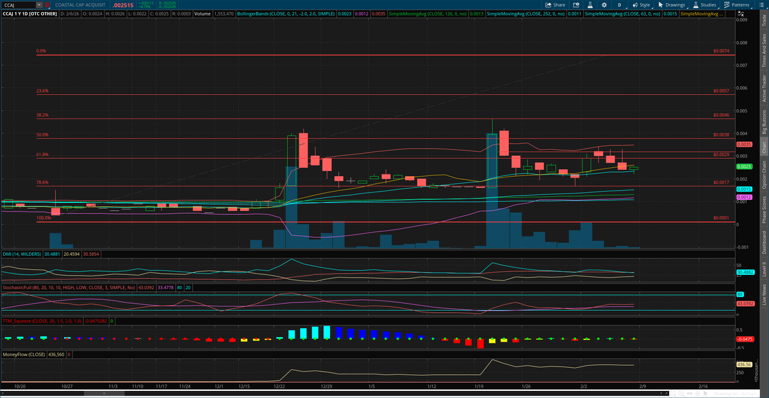Open the Option Chain tab
Screen dimensions: 769x398
click(x=763, y=174)
